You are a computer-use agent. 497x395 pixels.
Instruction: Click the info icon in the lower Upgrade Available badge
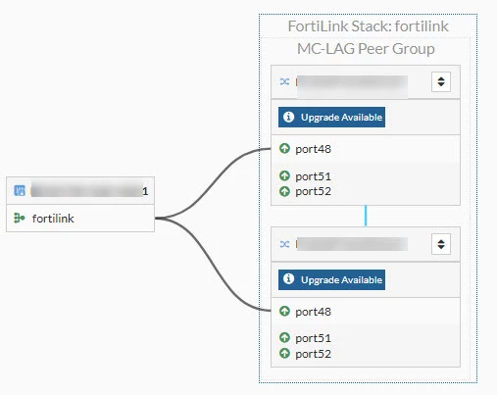pos(288,279)
